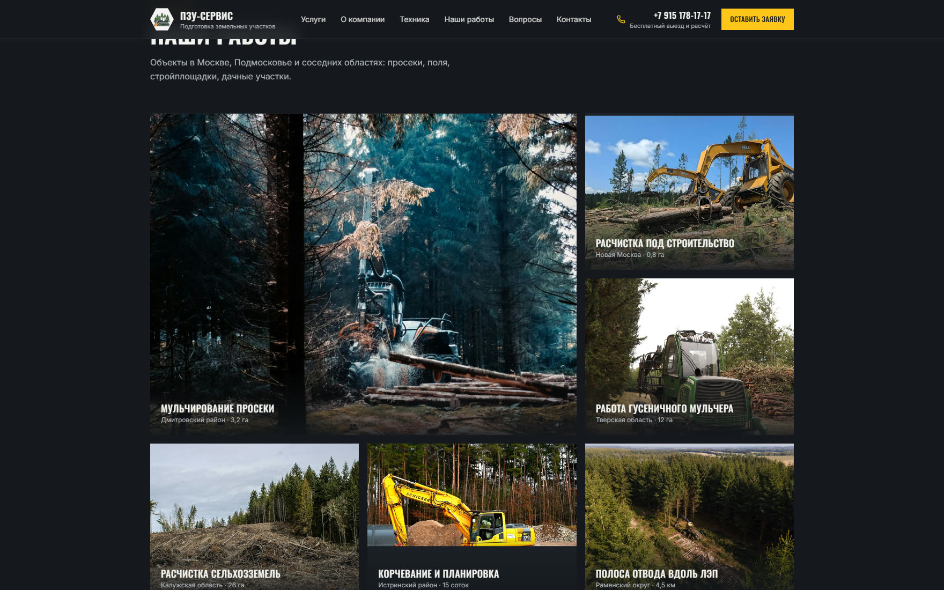Viewport: 944px width, 590px height.
Task: Open the Мульчирование просеки project card
Action: [363, 274]
